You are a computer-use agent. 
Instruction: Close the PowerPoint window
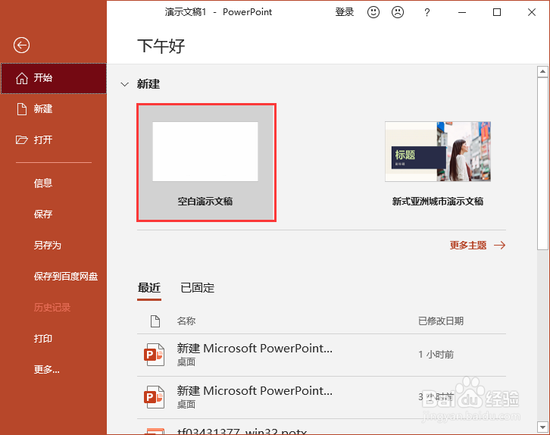tap(532, 12)
